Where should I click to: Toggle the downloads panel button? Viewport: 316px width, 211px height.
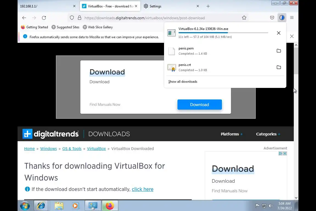click(x=282, y=18)
